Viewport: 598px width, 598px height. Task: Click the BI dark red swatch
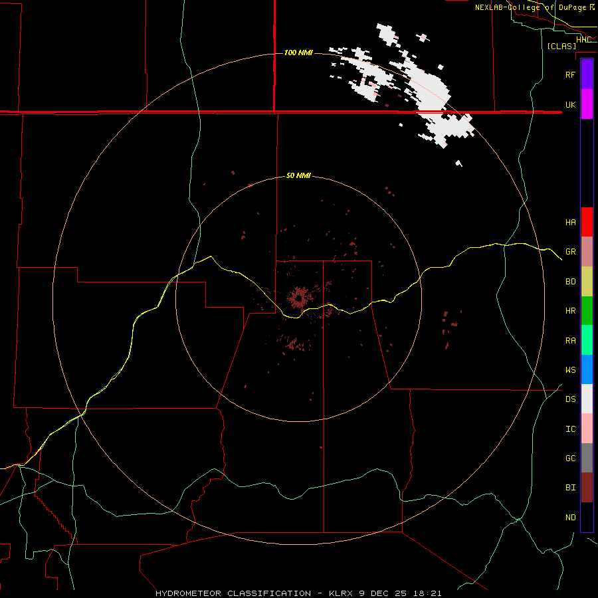pos(587,488)
